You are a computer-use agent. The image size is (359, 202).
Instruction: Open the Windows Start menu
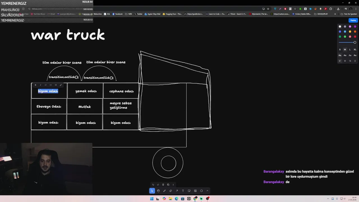tap(152, 199)
